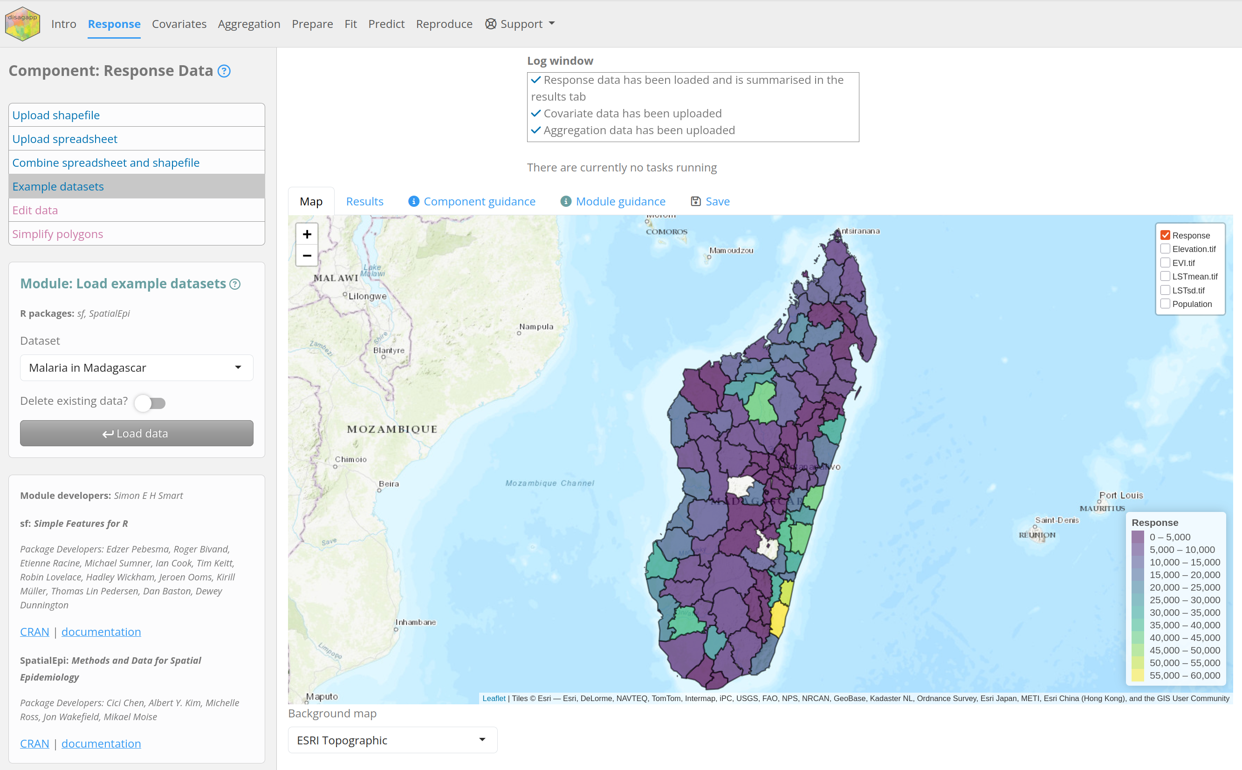This screenshot has height=770, width=1242.
Task: Zoom in using the map plus button
Action: click(x=307, y=234)
